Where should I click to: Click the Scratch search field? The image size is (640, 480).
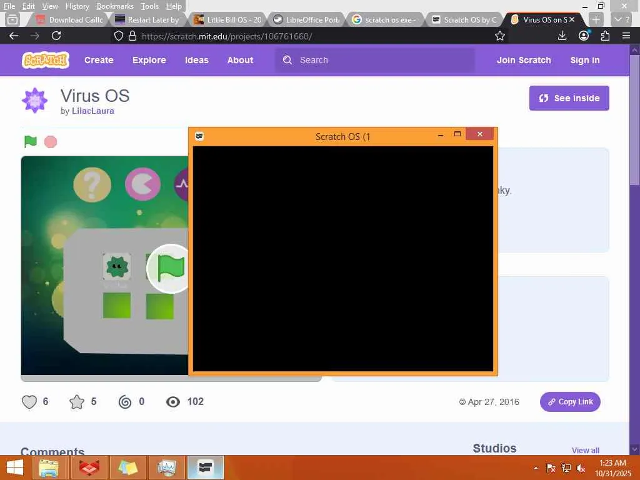click(x=375, y=60)
